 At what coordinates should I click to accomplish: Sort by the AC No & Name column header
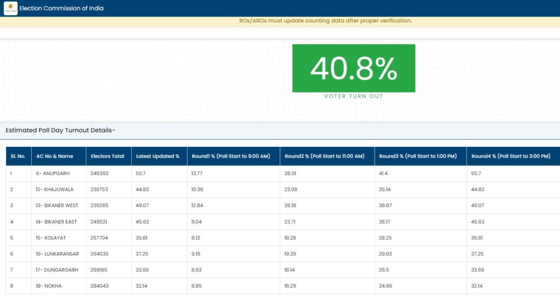click(59, 156)
